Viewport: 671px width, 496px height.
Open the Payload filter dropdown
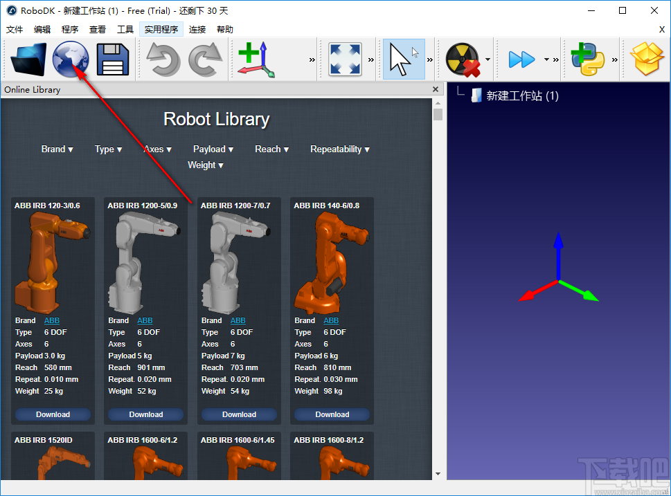point(213,149)
